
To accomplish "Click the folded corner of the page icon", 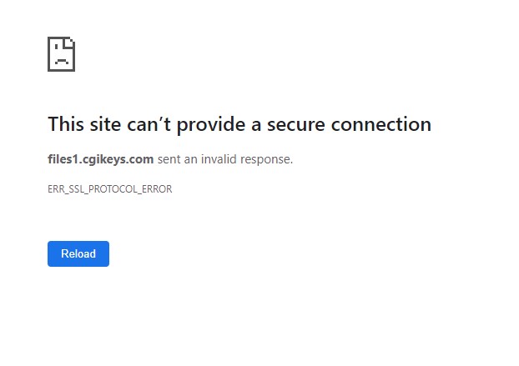I will pyautogui.click(x=71, y=42).
